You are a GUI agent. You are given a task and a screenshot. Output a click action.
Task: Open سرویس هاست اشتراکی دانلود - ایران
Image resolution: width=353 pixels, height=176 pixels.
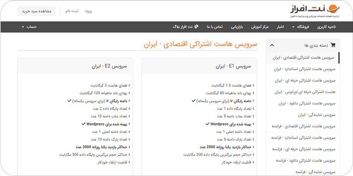click(303, 103)
